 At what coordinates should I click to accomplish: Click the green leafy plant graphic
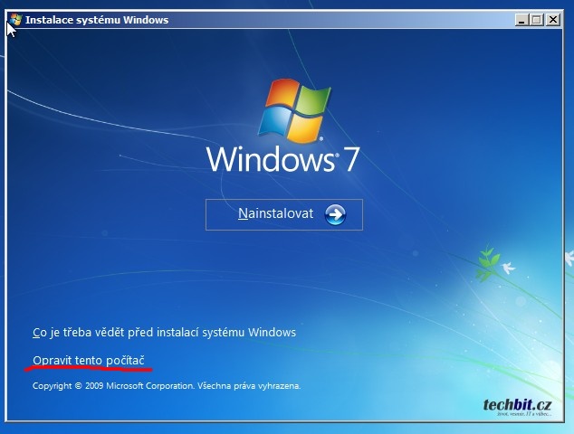point(486,261)
